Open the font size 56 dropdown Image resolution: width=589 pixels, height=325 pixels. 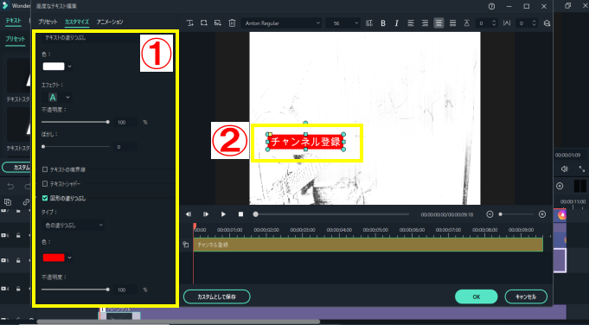(x=343, y=23)
